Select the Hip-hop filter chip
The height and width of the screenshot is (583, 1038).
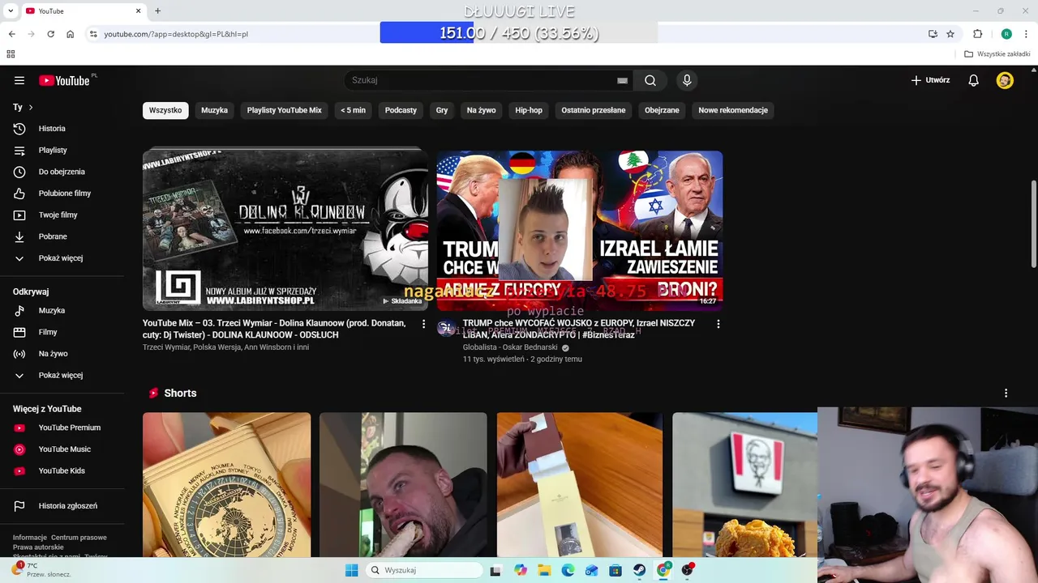click(529, 110)
